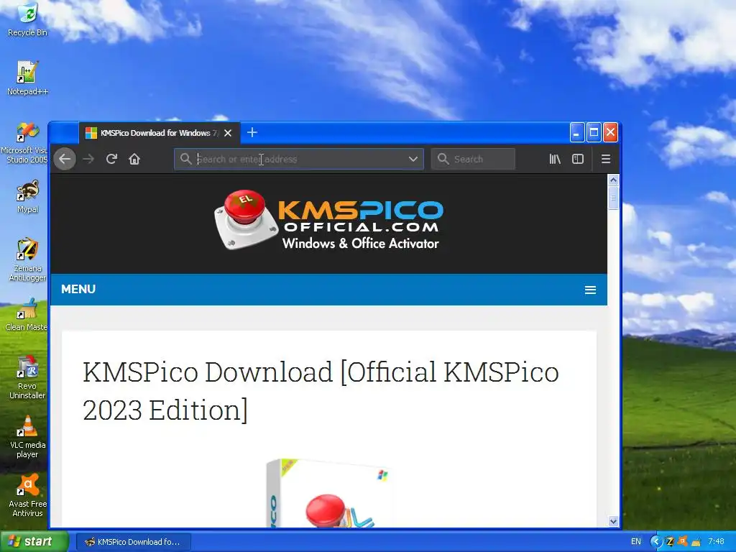
Task: Close the browser window
Action: (x=610, y=132)
